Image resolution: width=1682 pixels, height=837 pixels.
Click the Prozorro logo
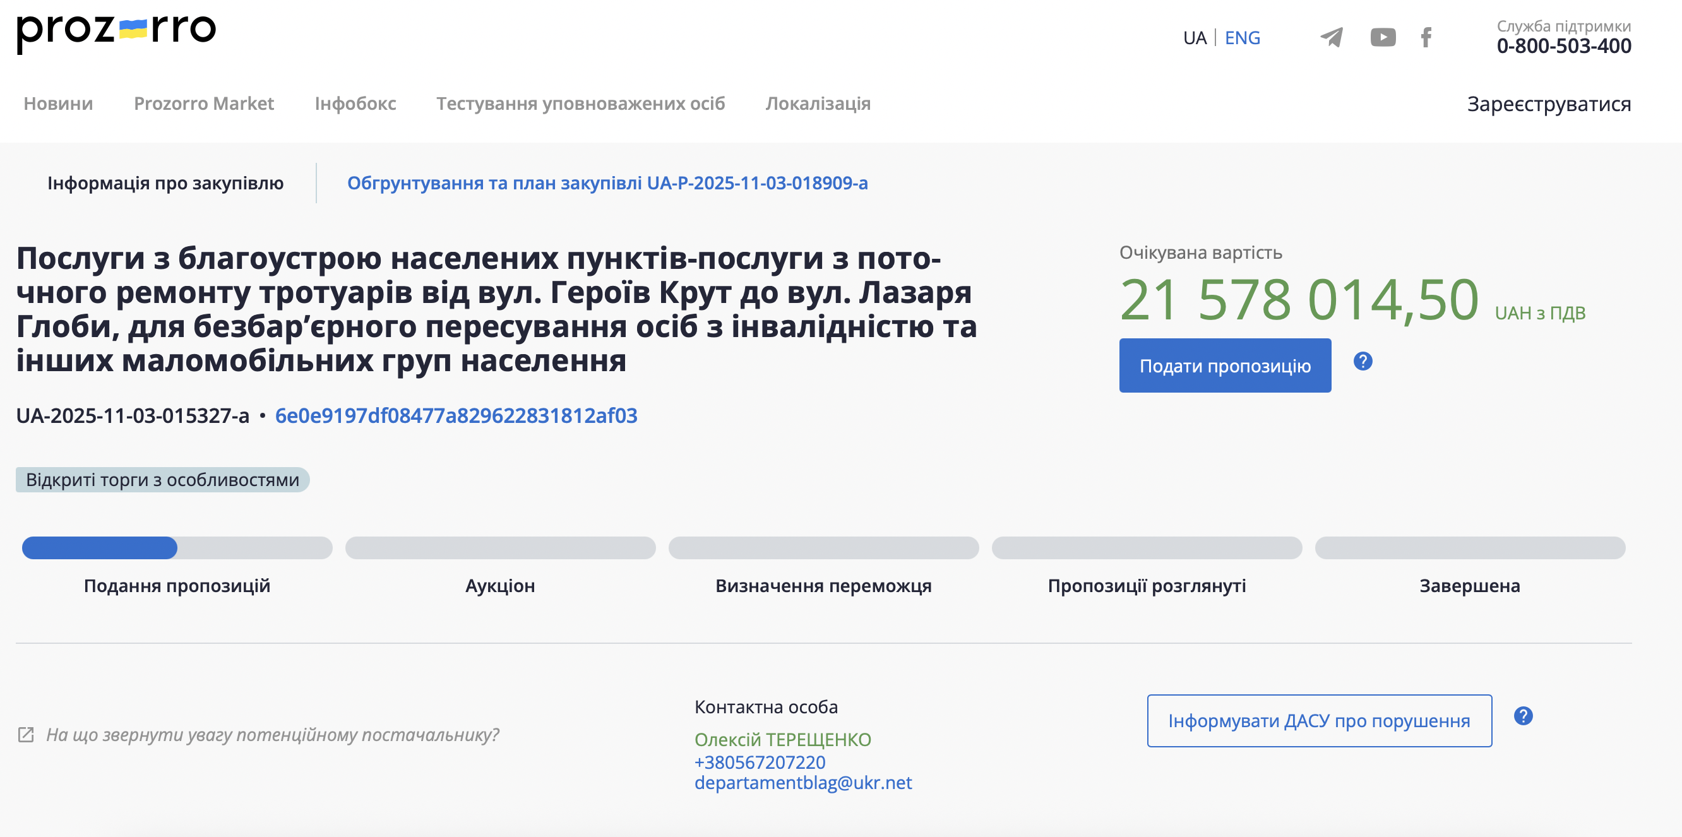pyautogui.click(x=116, y=32)
